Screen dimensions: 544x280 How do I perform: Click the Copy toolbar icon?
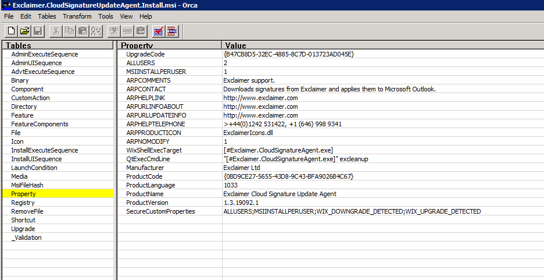(x=70, y=31)
